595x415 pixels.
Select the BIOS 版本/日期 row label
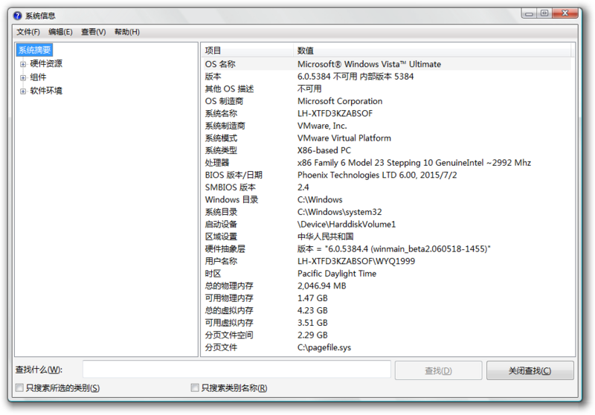point(234,175)
